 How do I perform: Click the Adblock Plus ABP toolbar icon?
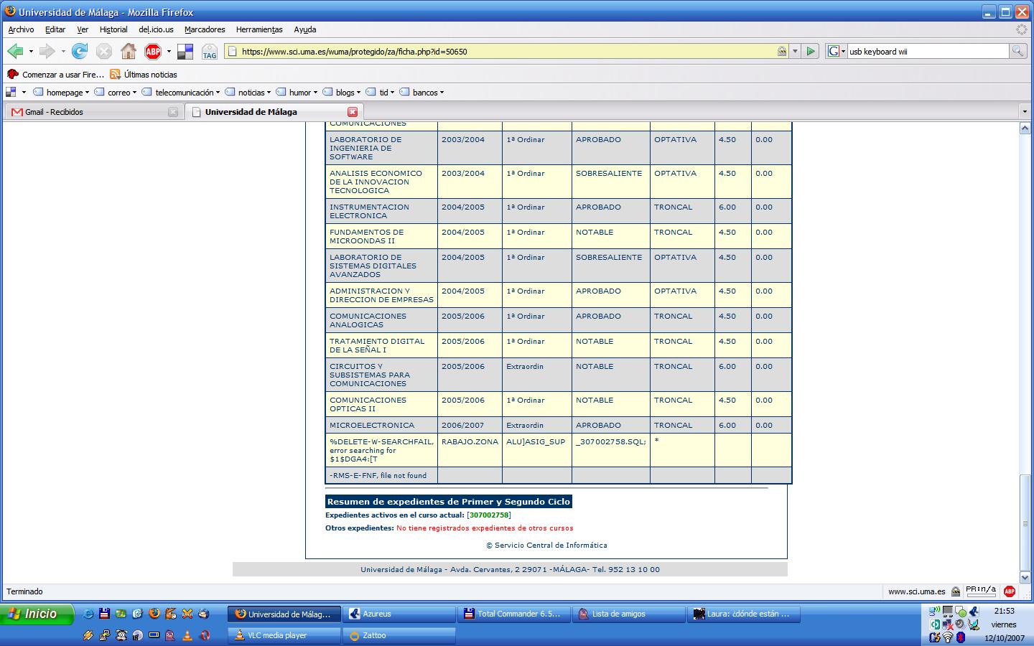153,51
